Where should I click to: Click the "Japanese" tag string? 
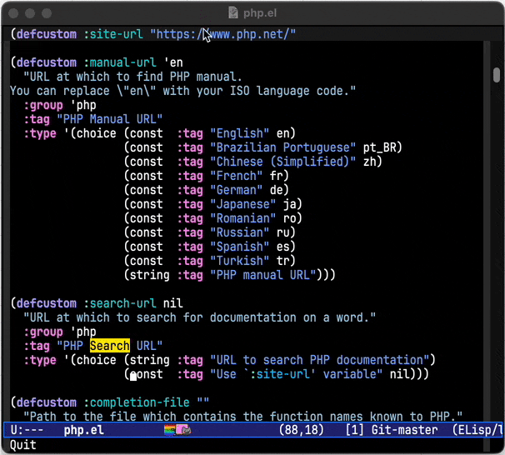243,204
